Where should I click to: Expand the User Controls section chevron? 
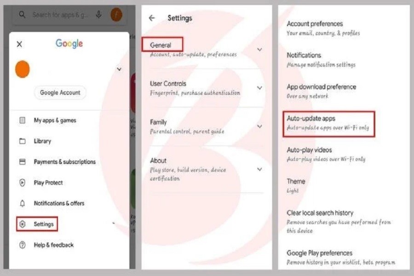(x=259, y=88)
